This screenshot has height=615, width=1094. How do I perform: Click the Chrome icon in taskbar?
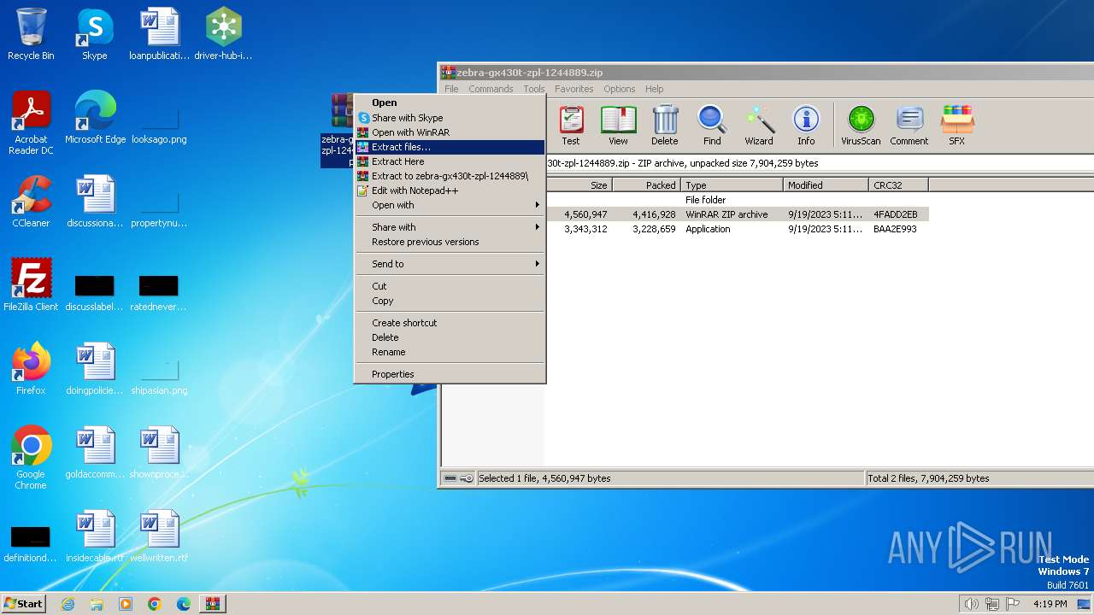(x=155, y=604)
